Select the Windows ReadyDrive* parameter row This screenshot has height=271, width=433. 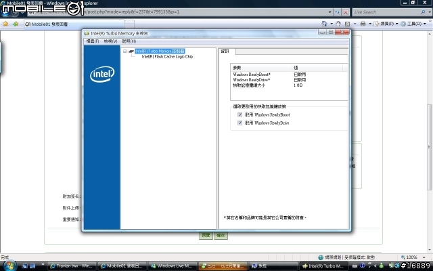click(289, 80)
